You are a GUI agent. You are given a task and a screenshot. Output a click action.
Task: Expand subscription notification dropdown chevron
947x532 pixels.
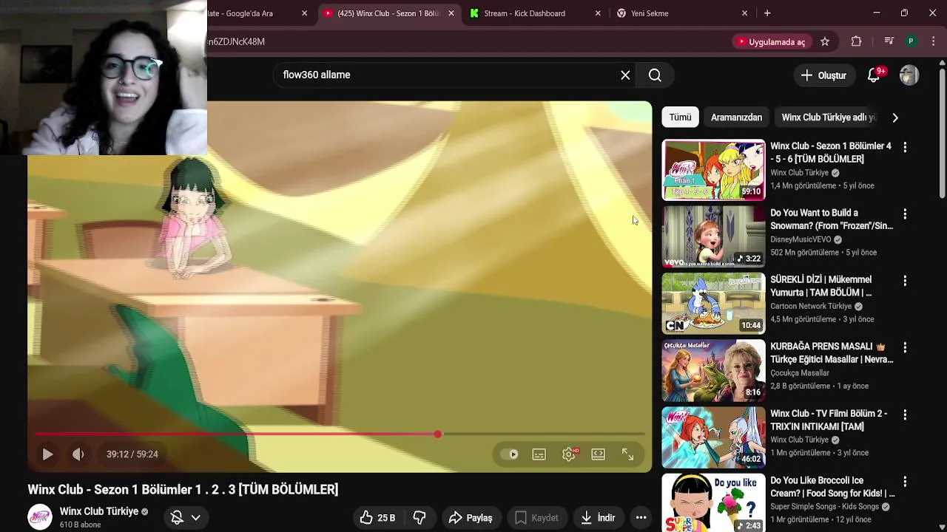[196, 517]
